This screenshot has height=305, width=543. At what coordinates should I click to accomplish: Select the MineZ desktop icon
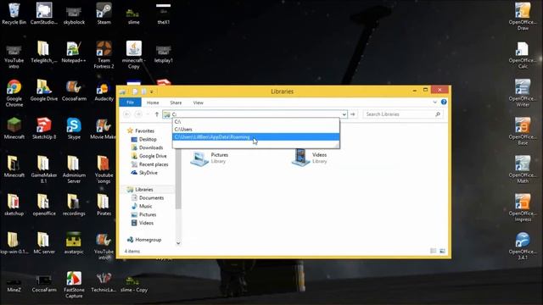pos(14,285)
